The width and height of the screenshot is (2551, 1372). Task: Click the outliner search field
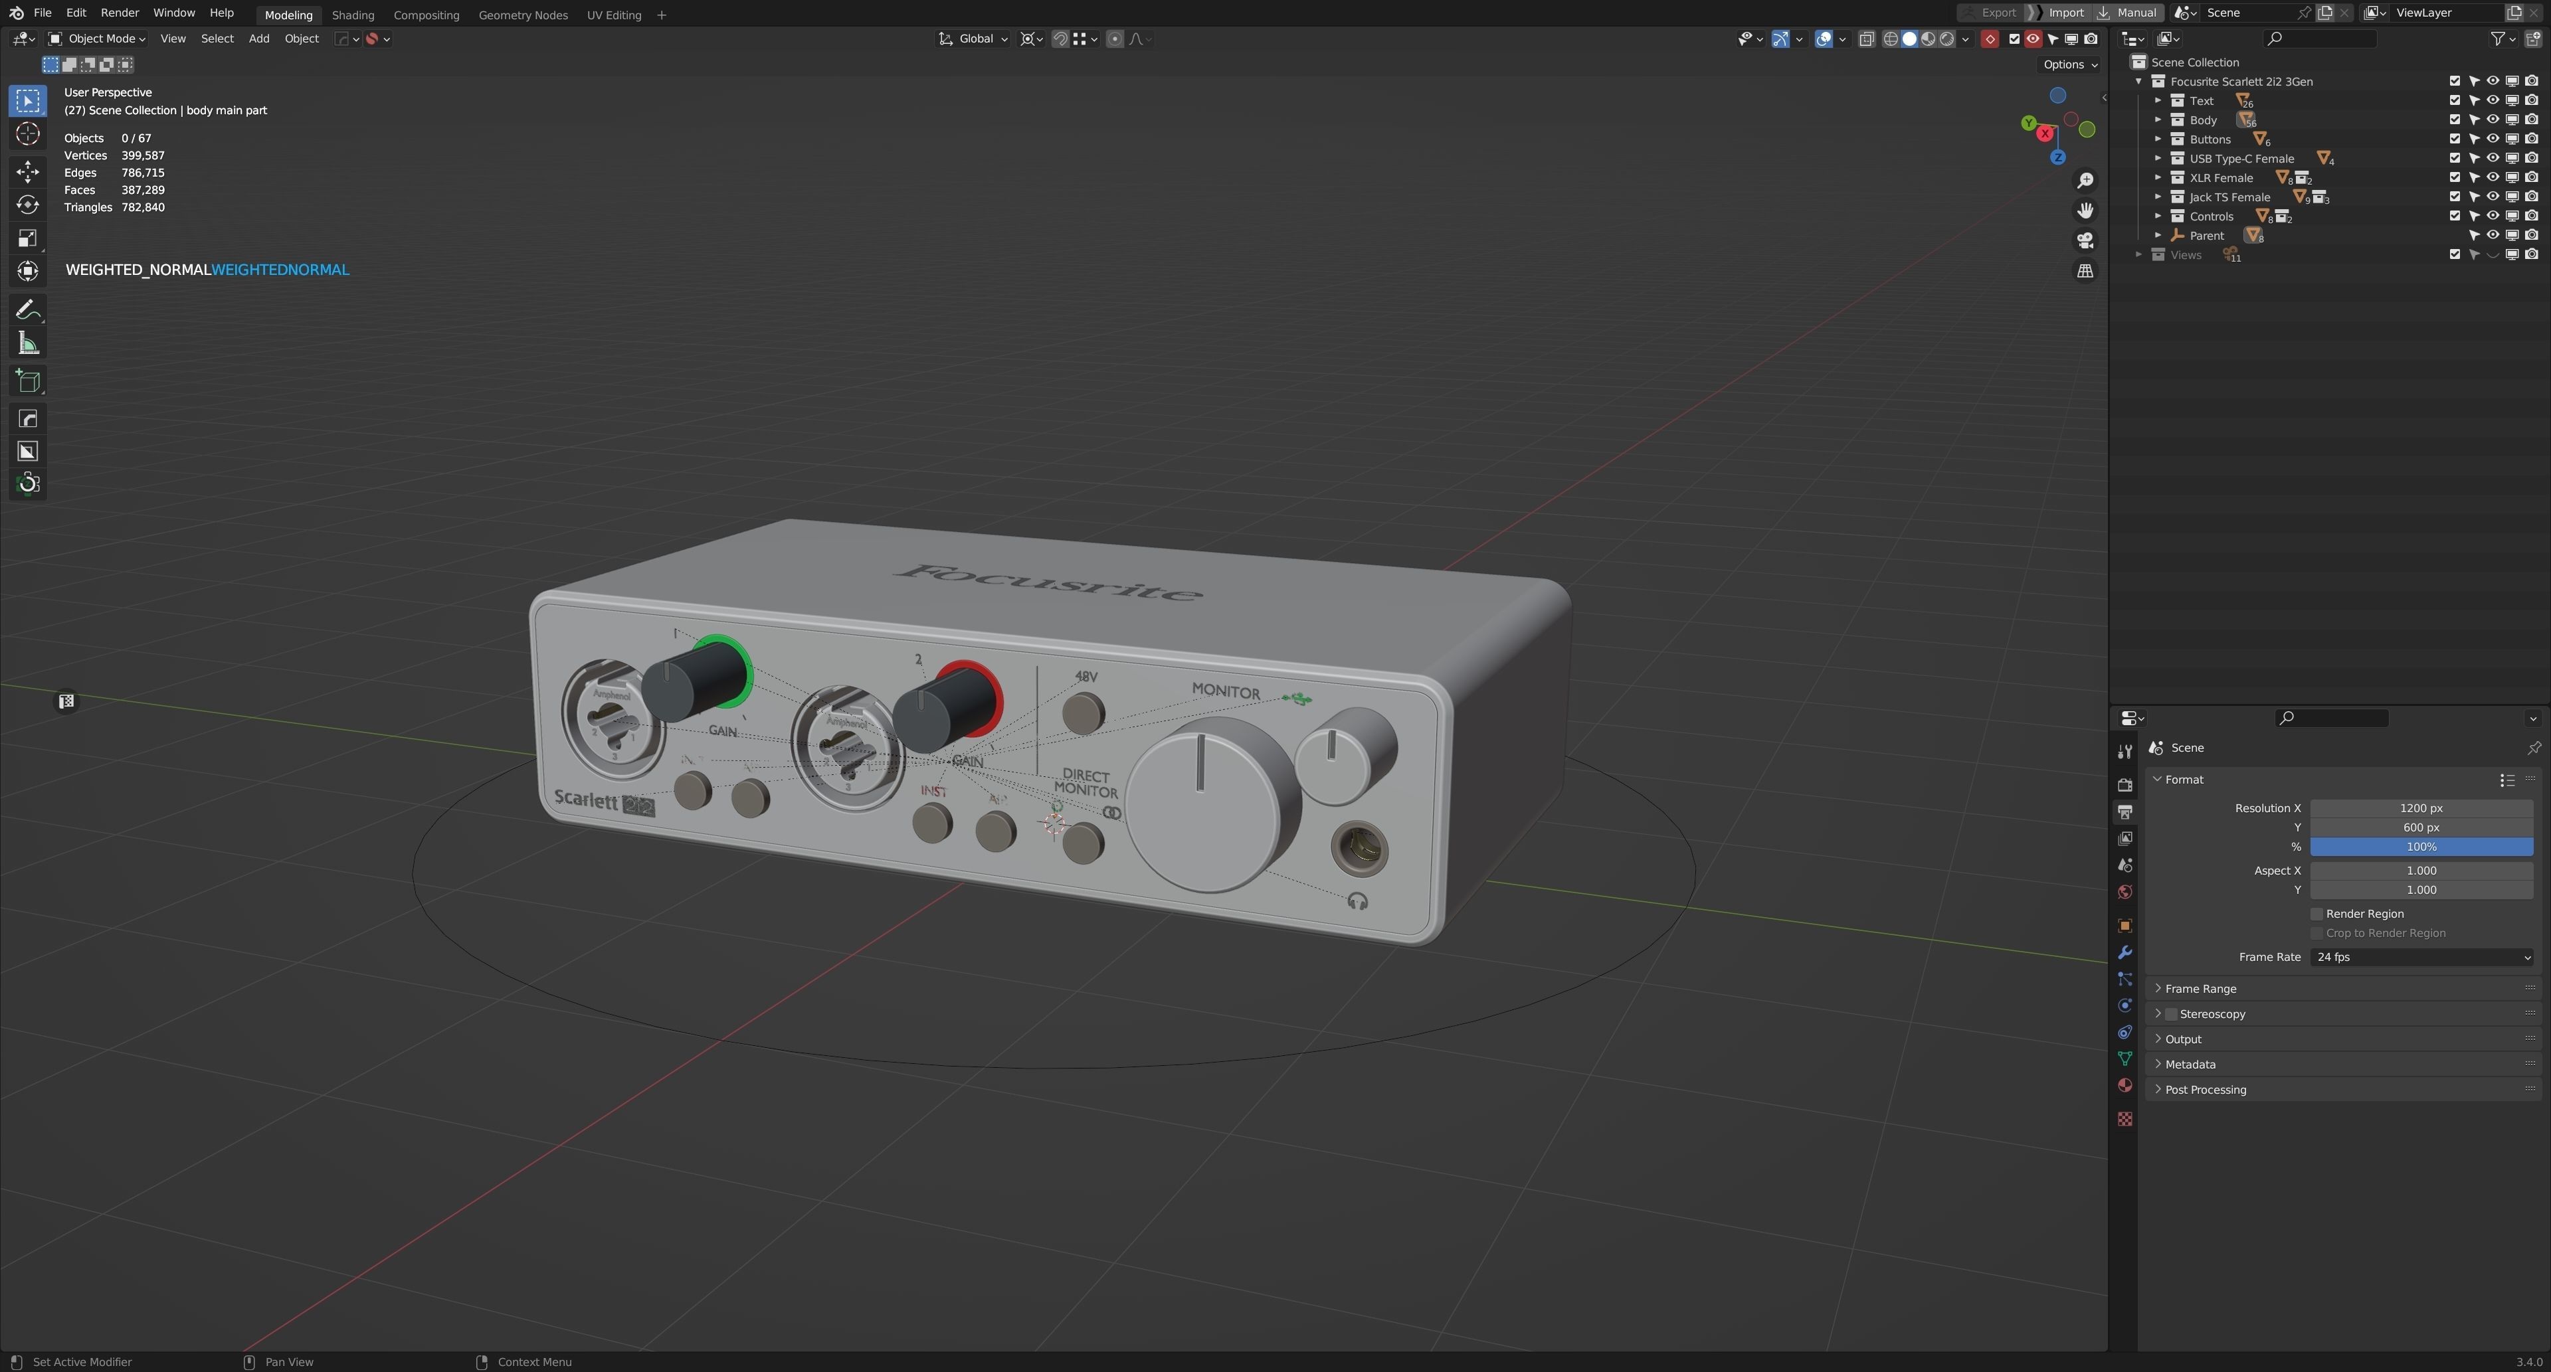pos(2320,39)
